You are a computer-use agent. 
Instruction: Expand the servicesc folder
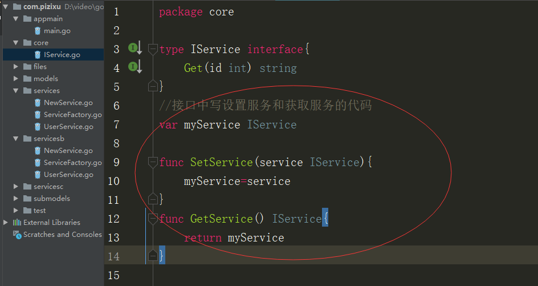point(16,186)
